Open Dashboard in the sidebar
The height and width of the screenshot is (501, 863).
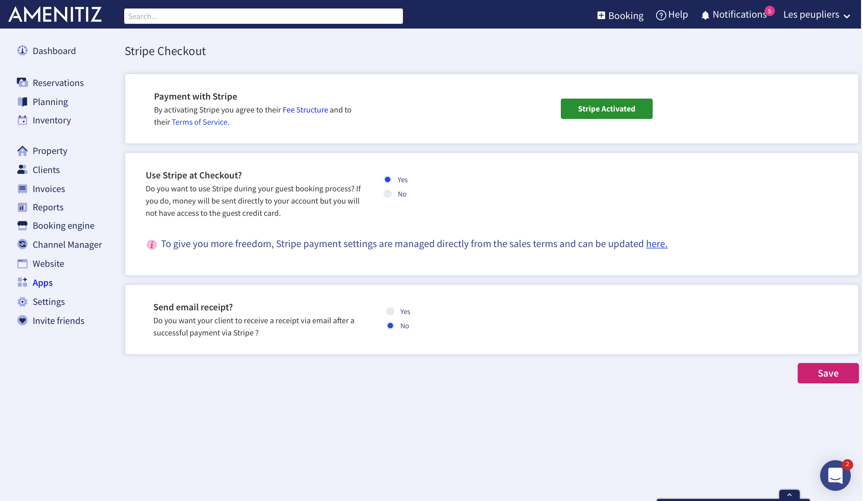pyautogui.click(x=54, y=51)
